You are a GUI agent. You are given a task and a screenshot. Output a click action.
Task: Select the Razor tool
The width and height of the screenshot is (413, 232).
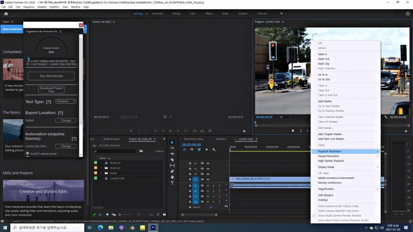[x=172, y=160]
